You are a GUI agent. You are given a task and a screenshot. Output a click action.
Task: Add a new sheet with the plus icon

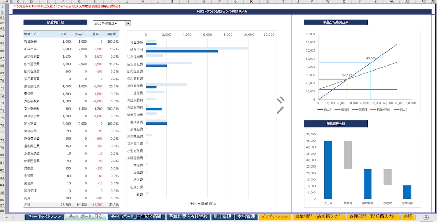(426, 217)
